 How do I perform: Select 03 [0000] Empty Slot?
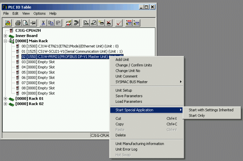click(38, 62)
